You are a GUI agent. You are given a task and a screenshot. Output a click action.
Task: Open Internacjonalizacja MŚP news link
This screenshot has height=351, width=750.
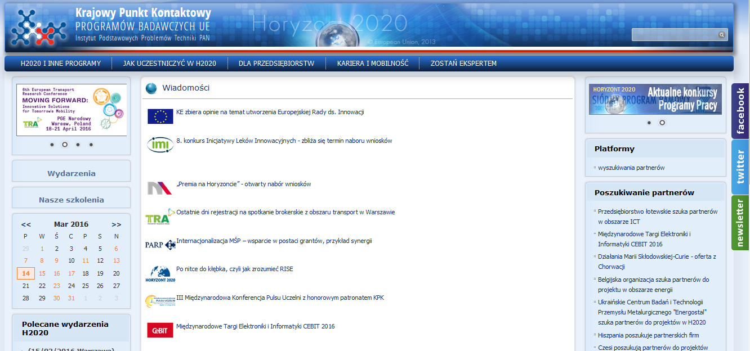[x=274, y=241]
